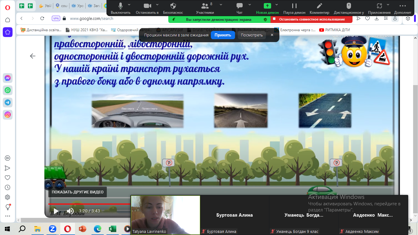Open Aria purple star sidebar icon
Screen dimensions: 418x235
[x=8, y=32]
